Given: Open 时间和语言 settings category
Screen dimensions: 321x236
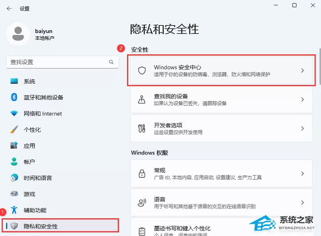Looking at the screenshot, I should pos(62,178).
